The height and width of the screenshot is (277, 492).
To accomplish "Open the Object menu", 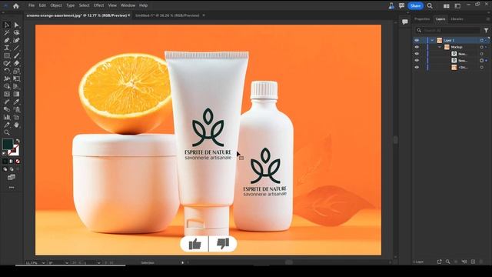I will (x=56, y=5).
